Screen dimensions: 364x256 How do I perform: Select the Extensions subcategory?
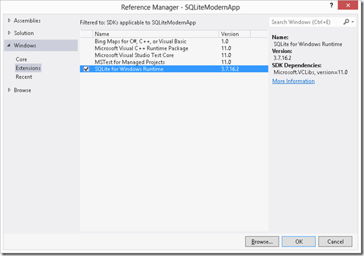28,68
